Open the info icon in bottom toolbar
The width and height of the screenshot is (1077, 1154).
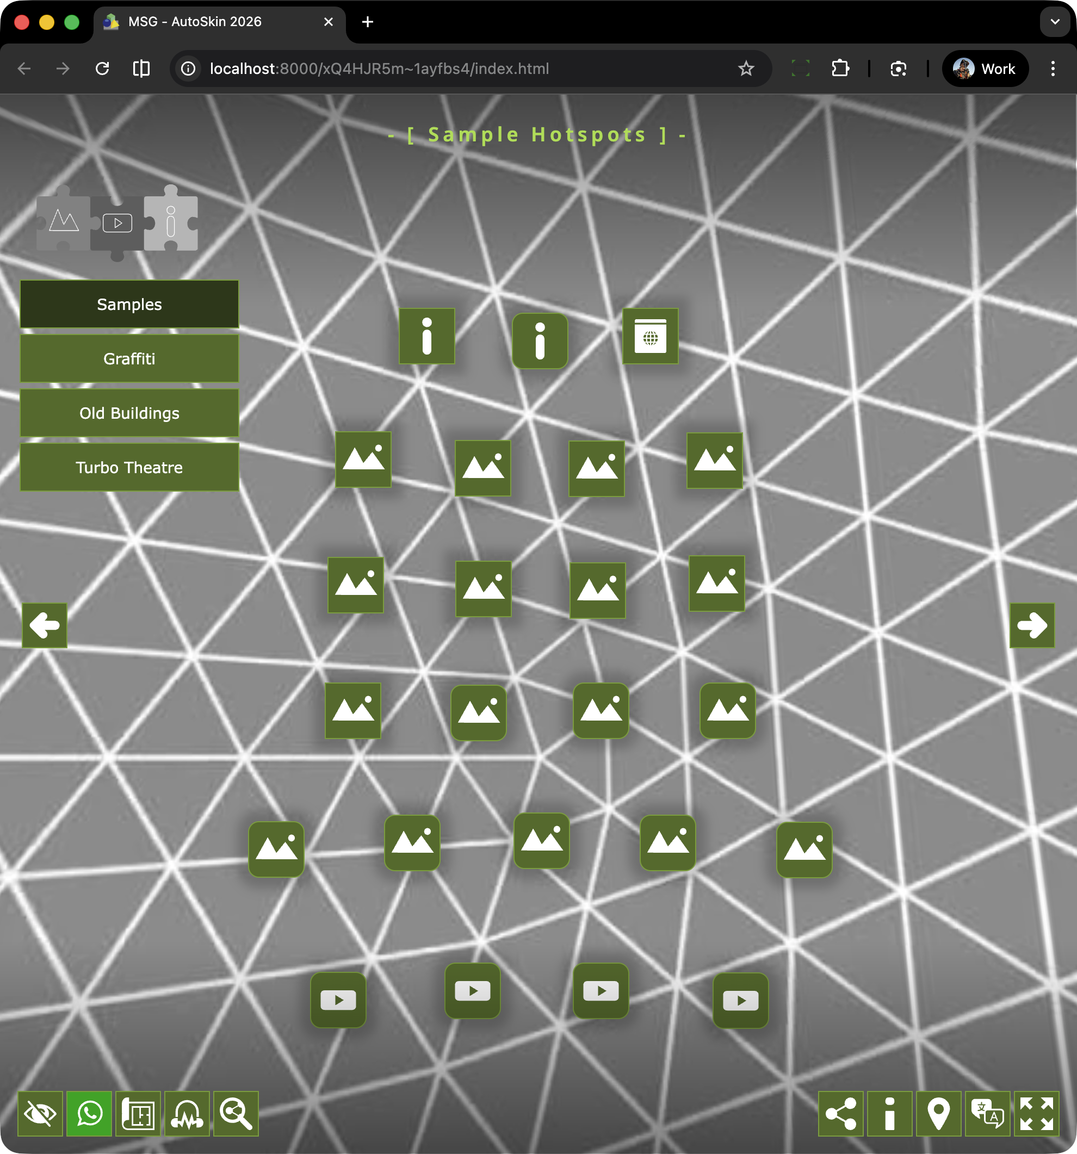point(889,1113)
